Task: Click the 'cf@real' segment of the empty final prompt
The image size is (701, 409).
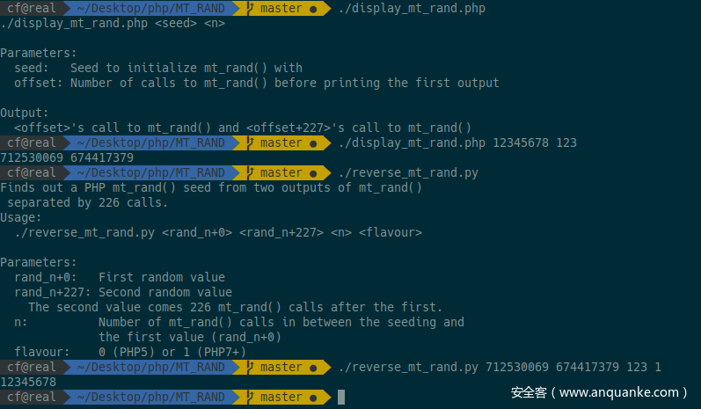Action: 32,397
